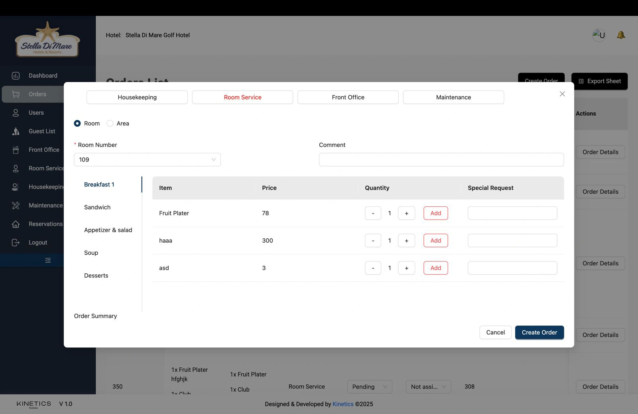Open the Not assigned dropdown

[x=428, y=387]
